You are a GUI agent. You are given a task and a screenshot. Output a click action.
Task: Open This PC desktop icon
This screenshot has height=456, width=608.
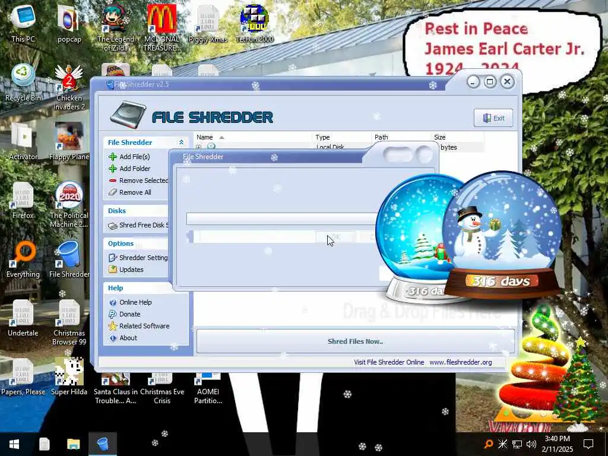[x=23, y=23]
